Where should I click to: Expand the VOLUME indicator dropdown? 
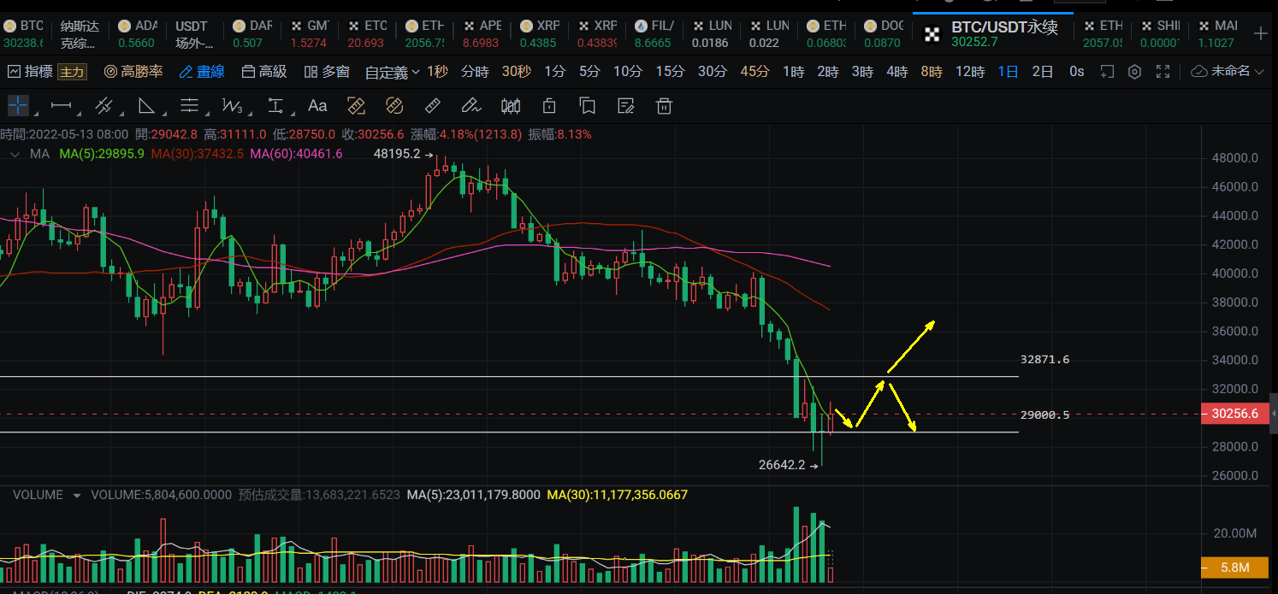click(77, 496)
